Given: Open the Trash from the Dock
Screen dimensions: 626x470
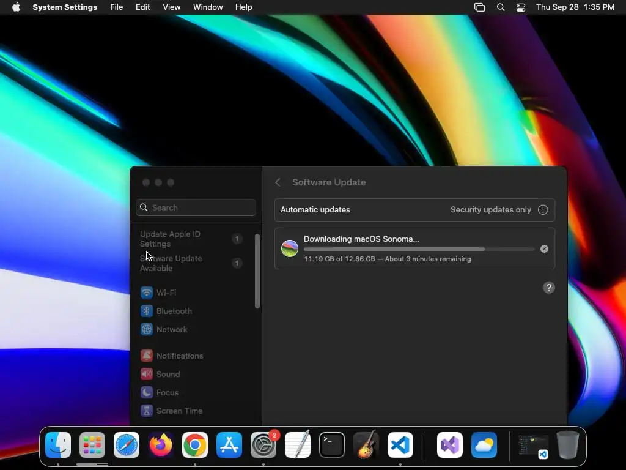Looking at the screenshot, I should click(568, 445).
